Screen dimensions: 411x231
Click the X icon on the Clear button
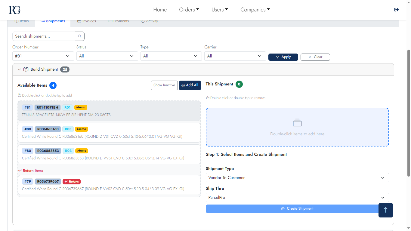310,57
